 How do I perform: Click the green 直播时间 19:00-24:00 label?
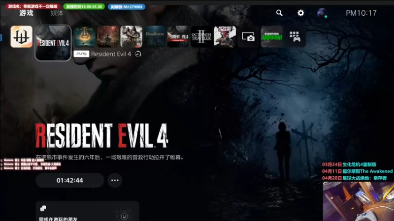(x=84, y=6)
